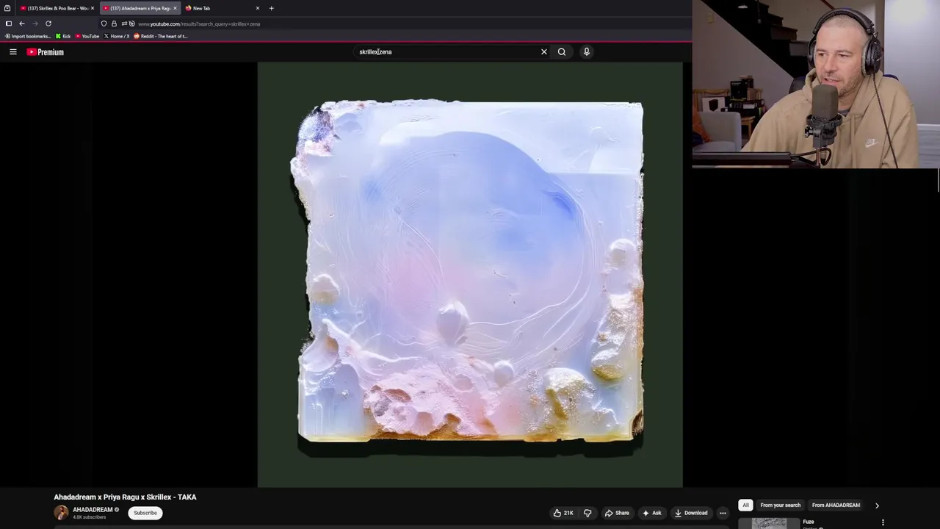Go to YouTube Premium home logo
This screenshot has height=529, width=940.
coord(46,52)
